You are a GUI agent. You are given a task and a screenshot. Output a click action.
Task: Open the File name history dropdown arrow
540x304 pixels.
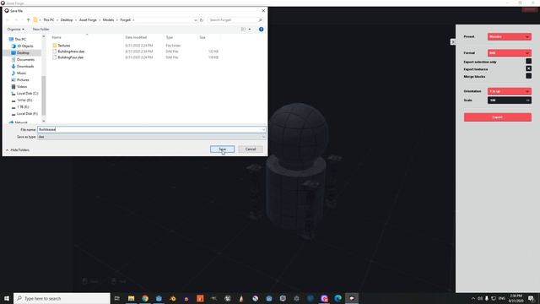[x=263, y=129]
